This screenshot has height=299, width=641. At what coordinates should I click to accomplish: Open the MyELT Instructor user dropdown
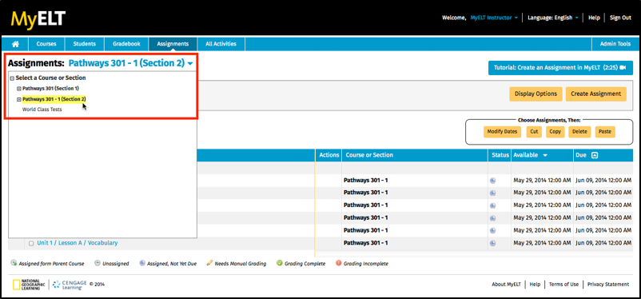(494, 18)
